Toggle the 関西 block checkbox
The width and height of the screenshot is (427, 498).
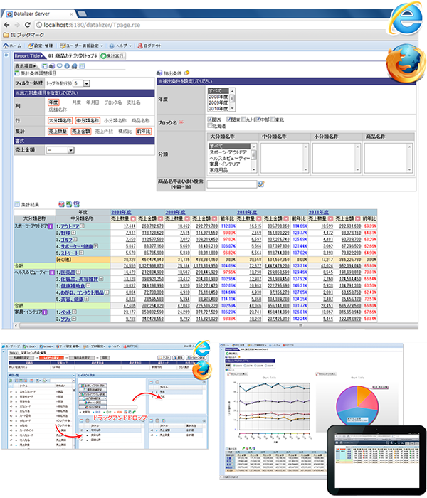click(210, 119)
